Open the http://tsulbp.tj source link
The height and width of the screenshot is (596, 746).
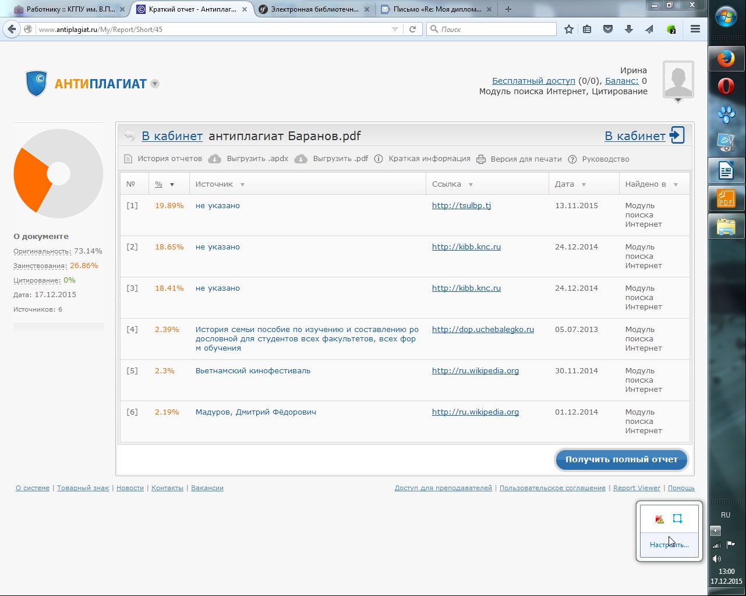pyautogui.click(x=461, y=206)
